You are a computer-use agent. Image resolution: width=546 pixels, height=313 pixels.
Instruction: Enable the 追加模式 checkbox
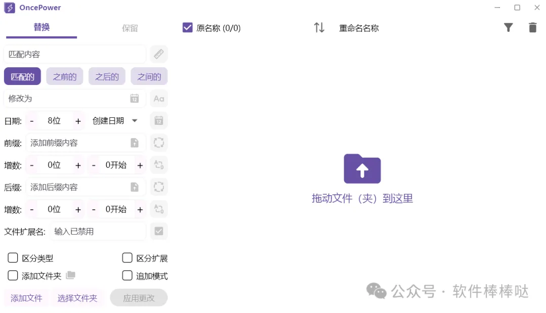coord(127,276)
